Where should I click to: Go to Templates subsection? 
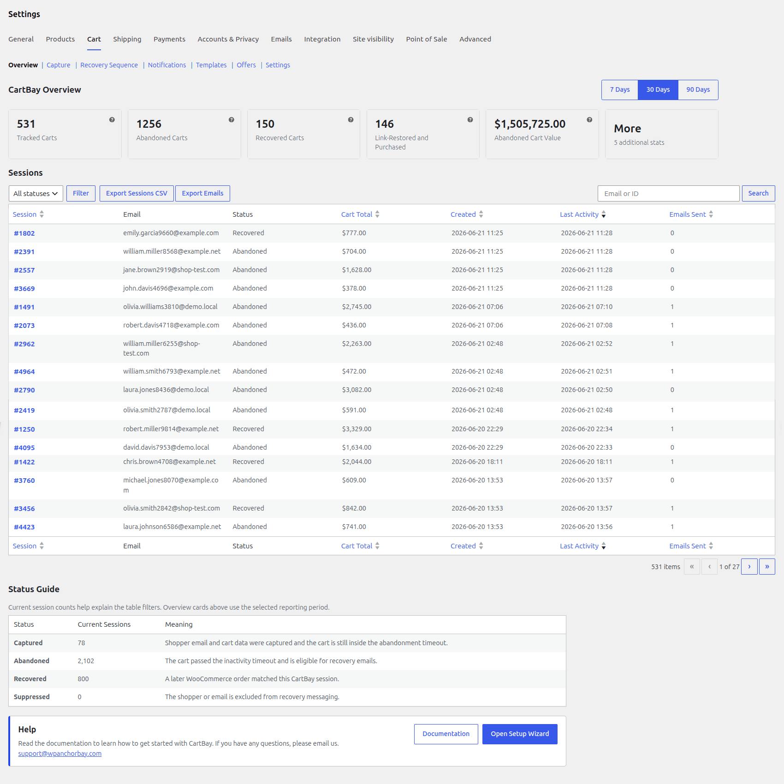pyautogui.click(x=211, y=65)
